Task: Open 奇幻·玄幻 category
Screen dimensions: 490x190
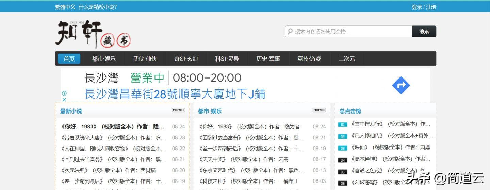Action: pyautogui.click(x=186, y=58)
